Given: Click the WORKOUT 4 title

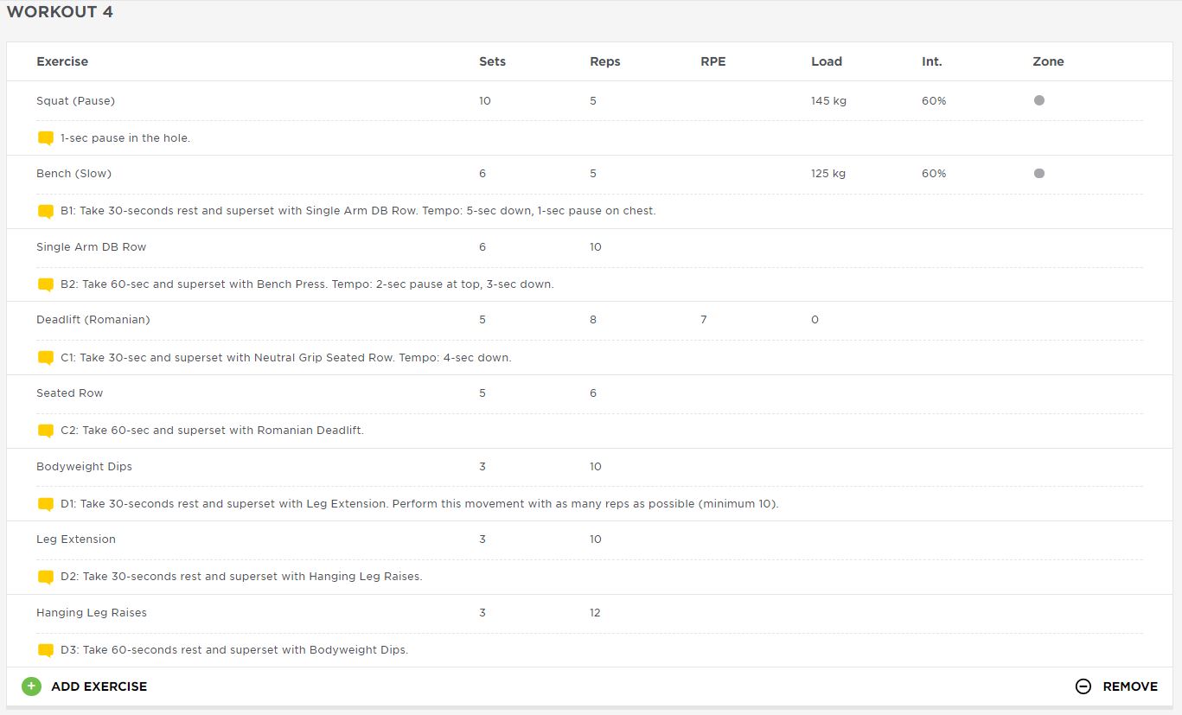Looking at the screenshot, I should 60,12.
